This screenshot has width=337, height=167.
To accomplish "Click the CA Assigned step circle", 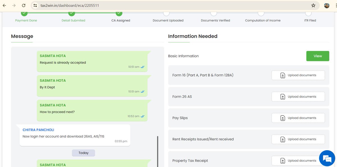I will coord(119,13).
